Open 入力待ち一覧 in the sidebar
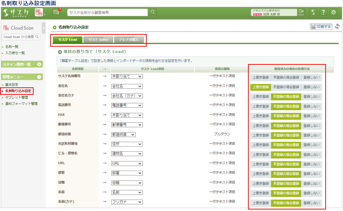The width and height of the screenshot is (343, 211). click(x=15, y=53)
